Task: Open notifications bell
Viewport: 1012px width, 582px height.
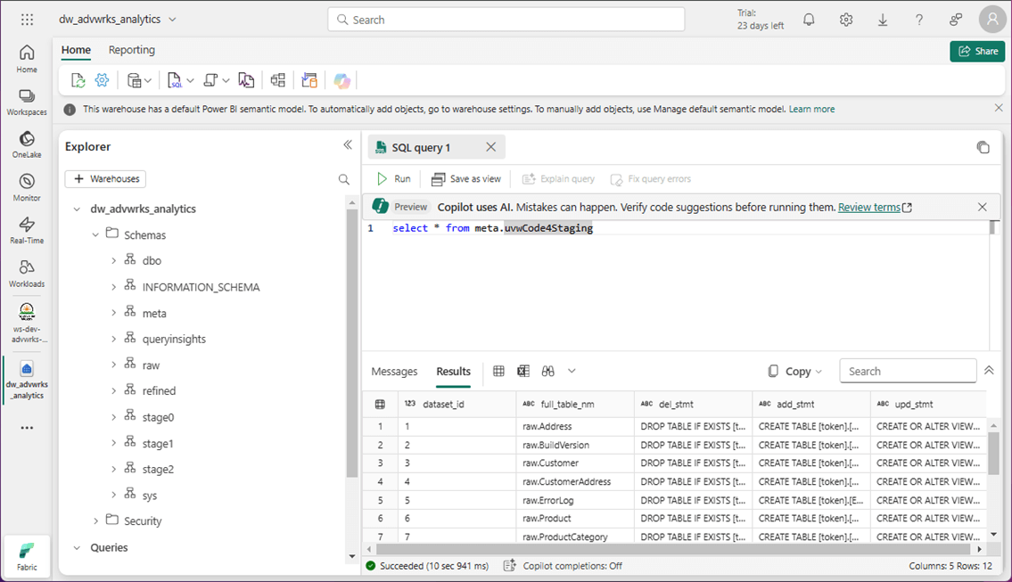Action: tap(809, 20)
